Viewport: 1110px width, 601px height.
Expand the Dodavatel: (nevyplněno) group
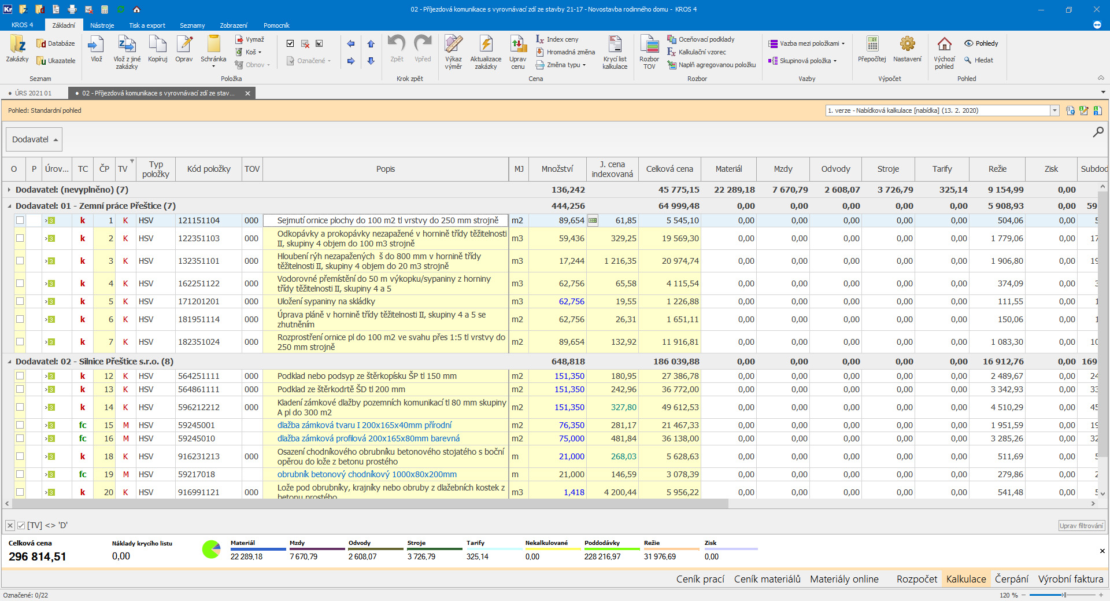coord(9,190)
